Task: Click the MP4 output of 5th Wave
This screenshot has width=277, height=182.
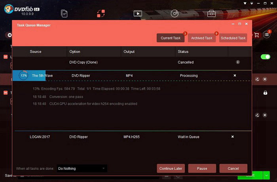Action: pos(129,75)
